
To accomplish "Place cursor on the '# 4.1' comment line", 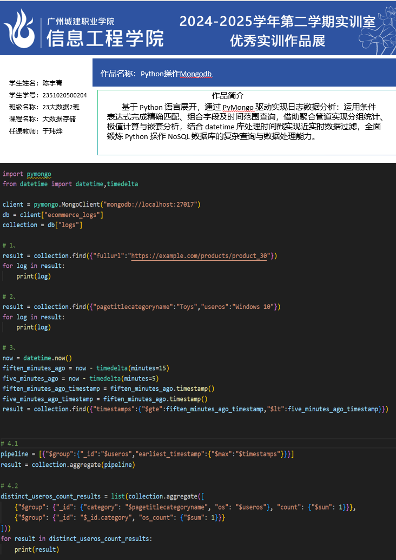I will pyautogui.click(x=10, y=443).
